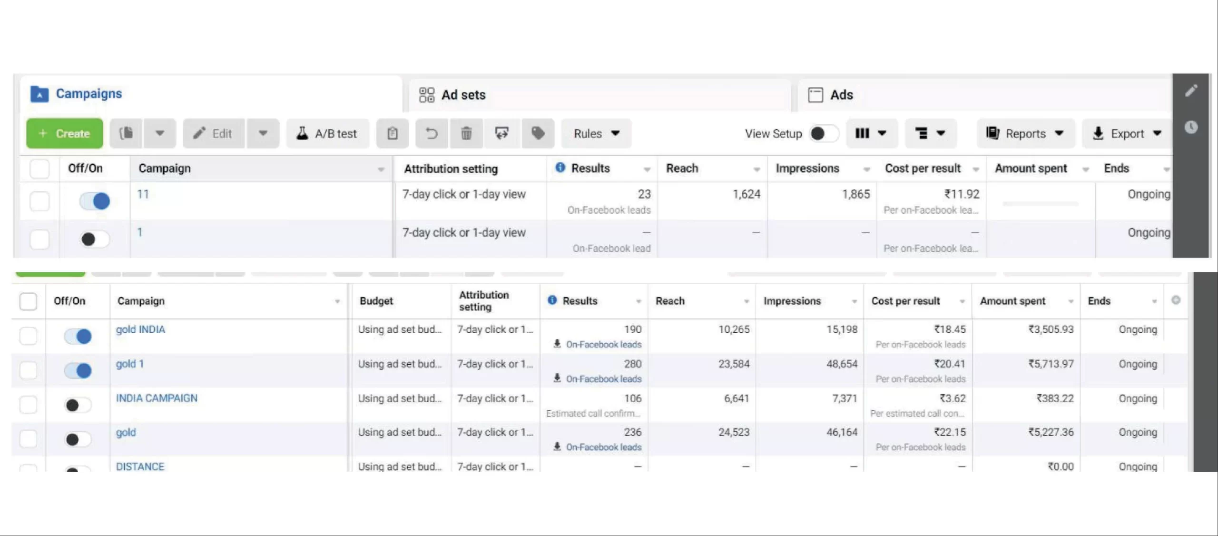The image size is (1218, 536).
Task: Expand the Reports dropdown menu
Action: click(1025, 133)
